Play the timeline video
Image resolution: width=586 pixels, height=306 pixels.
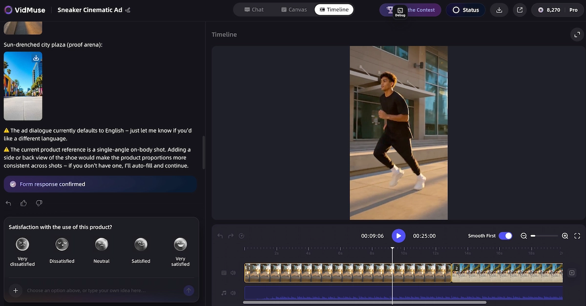pyautogui.click(x=398, y=236)
